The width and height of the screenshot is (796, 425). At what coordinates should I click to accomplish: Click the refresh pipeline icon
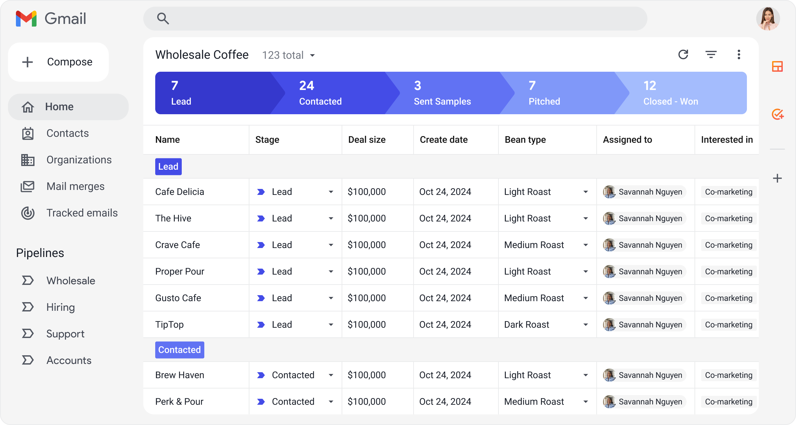(683, 54)
